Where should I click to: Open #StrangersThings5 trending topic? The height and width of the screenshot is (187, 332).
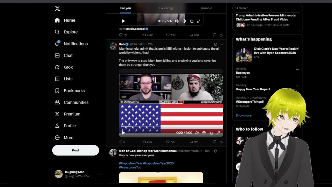coord(250,102)
